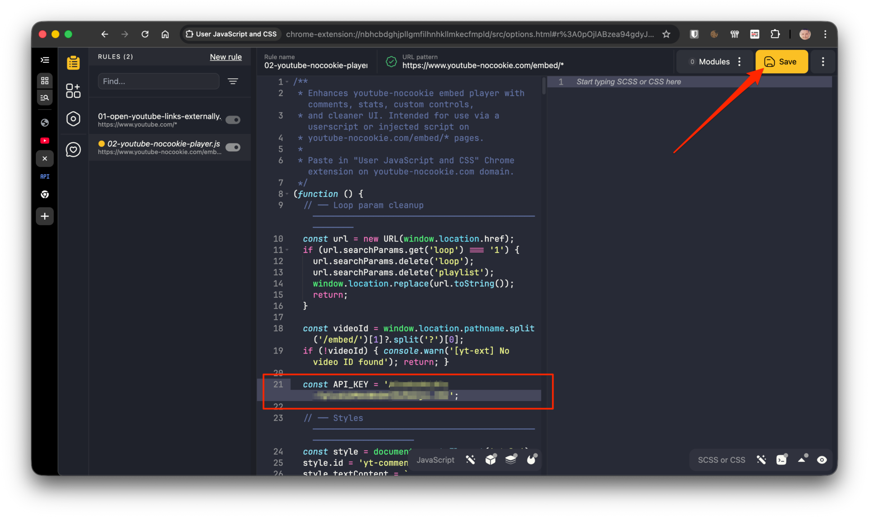Screen dimensions: 869x517
Task: Bookmark this page with the star icon
Action: pos(666,34)
